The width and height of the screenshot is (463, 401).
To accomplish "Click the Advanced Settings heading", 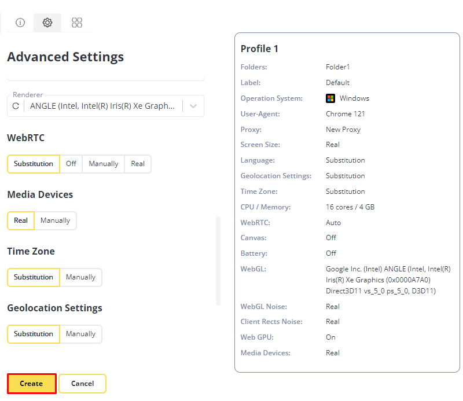I will click(x=65, y=57).
